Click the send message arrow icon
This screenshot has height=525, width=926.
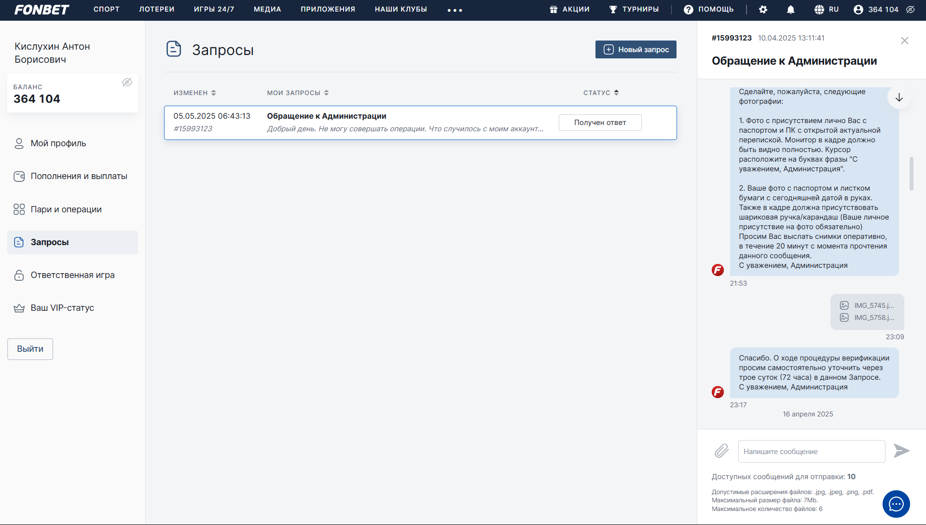[x=901, y=451]
